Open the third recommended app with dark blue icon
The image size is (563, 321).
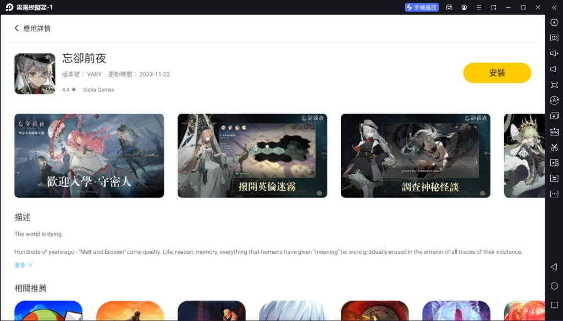[212, 311]
